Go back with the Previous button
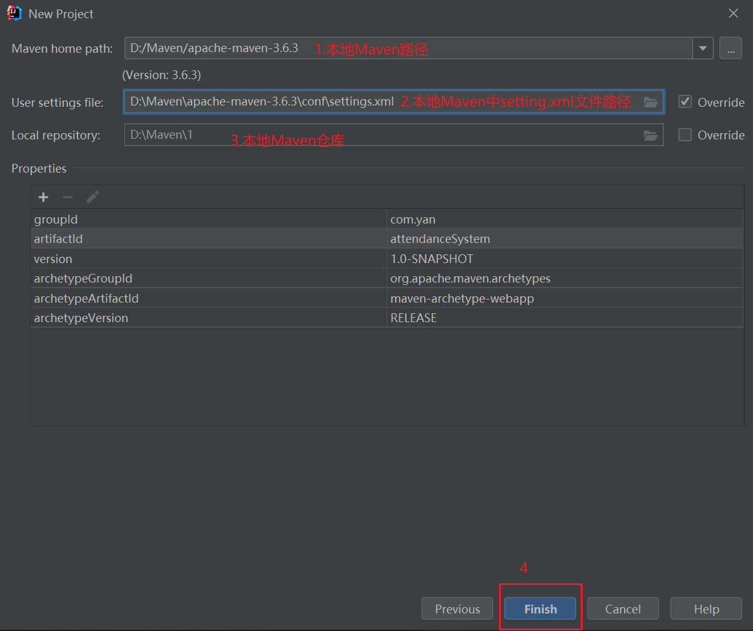 click(x=457, y=609)
